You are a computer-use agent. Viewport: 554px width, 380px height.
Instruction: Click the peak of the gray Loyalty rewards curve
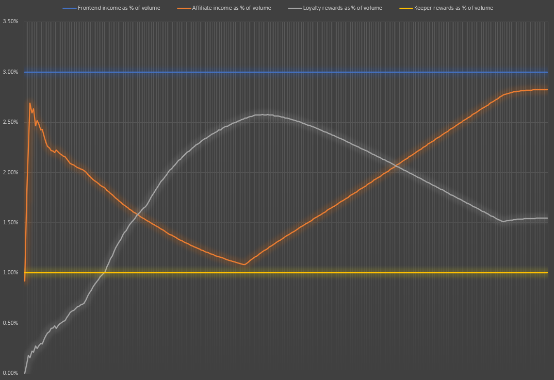(263, 114)
